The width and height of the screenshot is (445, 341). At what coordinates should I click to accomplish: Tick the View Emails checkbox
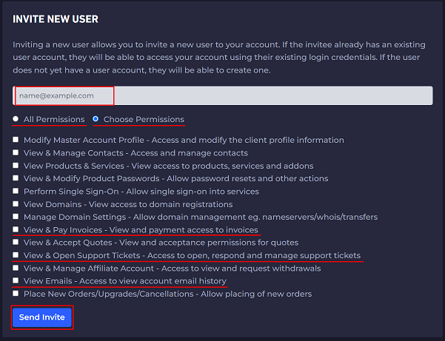(x=16, y=281)
